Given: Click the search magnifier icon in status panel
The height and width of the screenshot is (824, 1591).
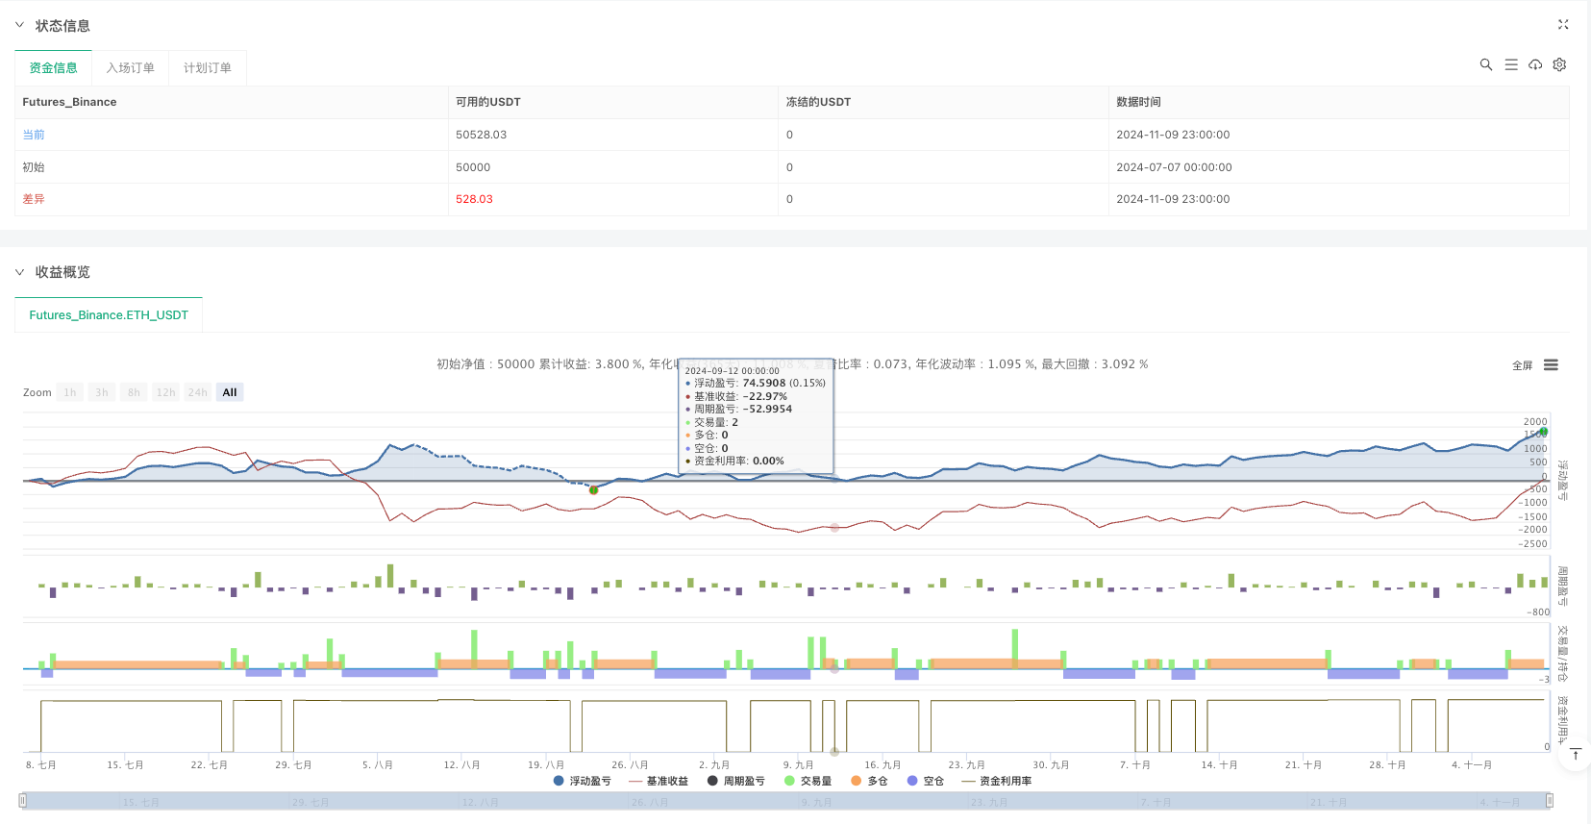Looking at the screenshot, I should tap(1485, 64).
